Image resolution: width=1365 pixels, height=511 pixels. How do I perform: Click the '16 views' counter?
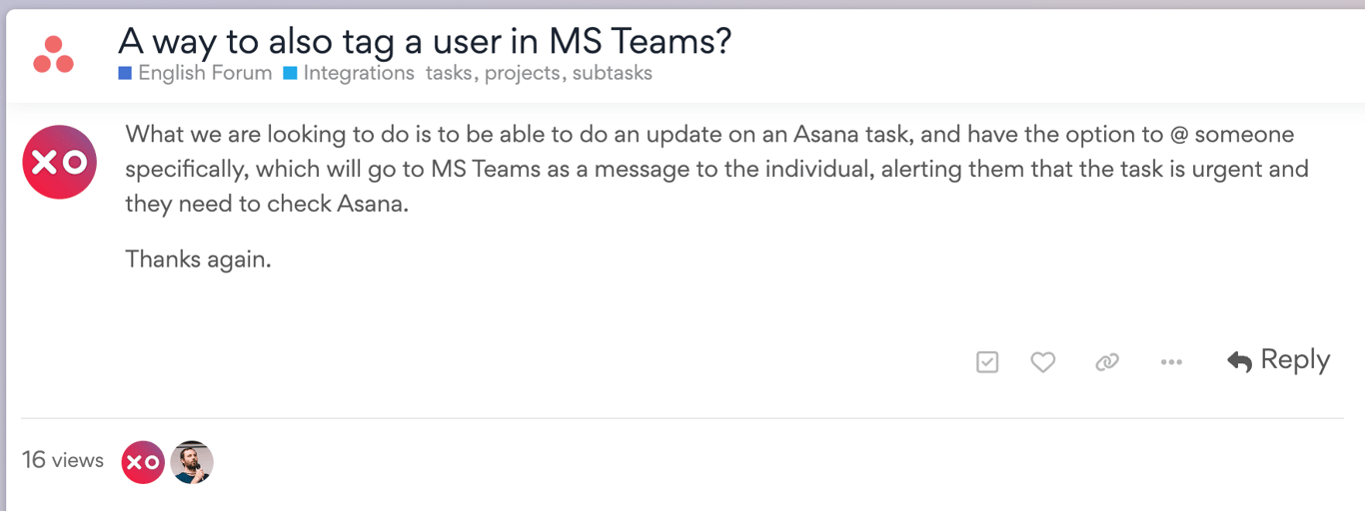click(63, 460)
